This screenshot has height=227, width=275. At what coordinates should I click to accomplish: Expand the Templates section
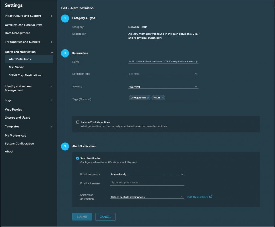pos(51,127)
